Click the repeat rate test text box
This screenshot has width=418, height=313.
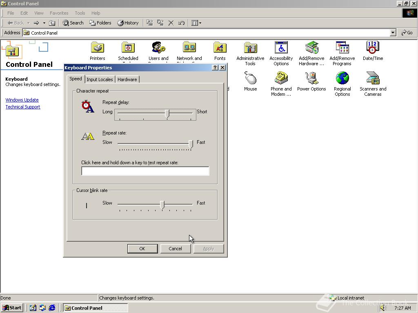click(x=145, y=171)
